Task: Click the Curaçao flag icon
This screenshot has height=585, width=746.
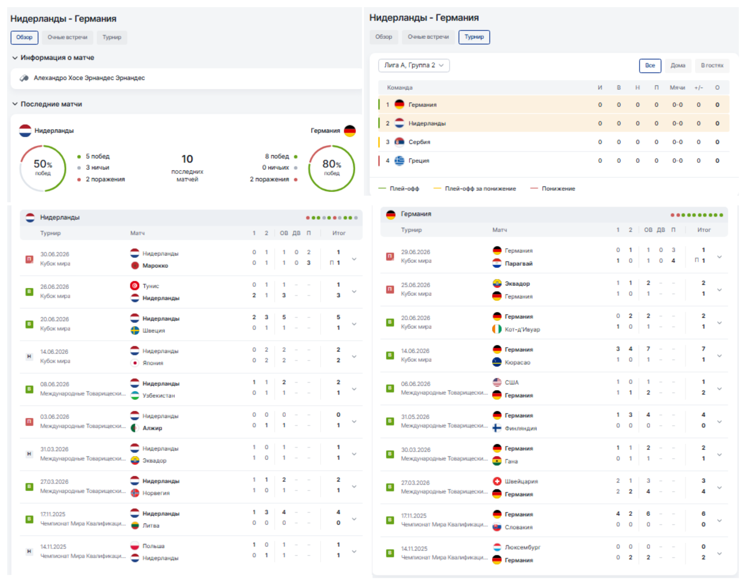Action: (x=497, y=362)
